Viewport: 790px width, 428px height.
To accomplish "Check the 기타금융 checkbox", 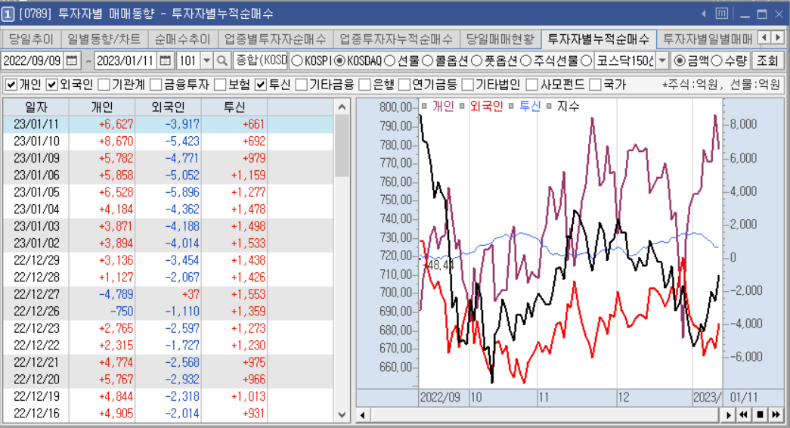I will pyautogui.click(x=302, y=85).
